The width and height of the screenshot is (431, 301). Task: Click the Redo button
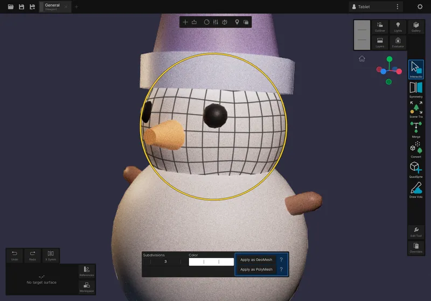(x=32, y=255)
